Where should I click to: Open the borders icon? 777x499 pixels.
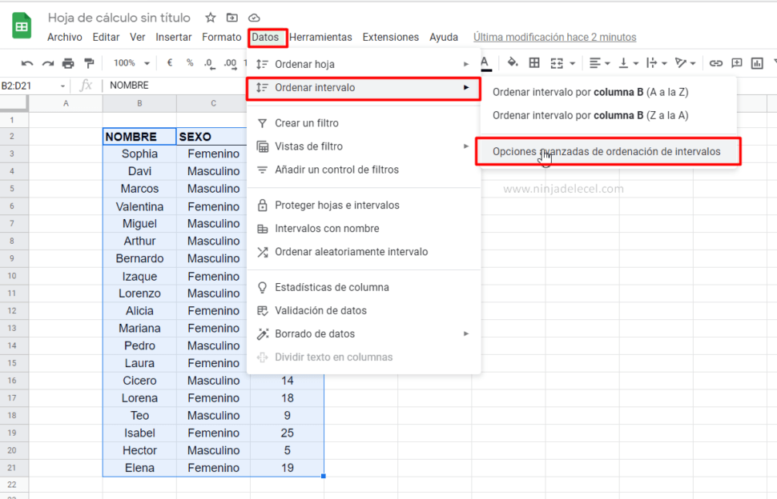tap(533, 62)
